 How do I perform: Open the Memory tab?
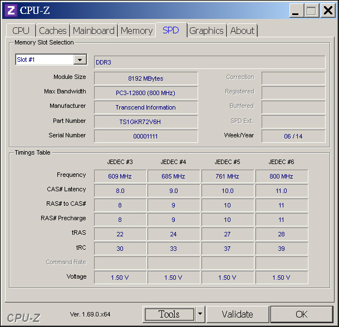(136, 31)
